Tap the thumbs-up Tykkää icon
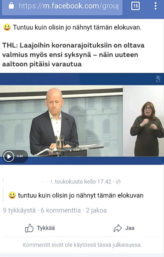This screenshot has height=257, width=164. (x=29, y=228)
